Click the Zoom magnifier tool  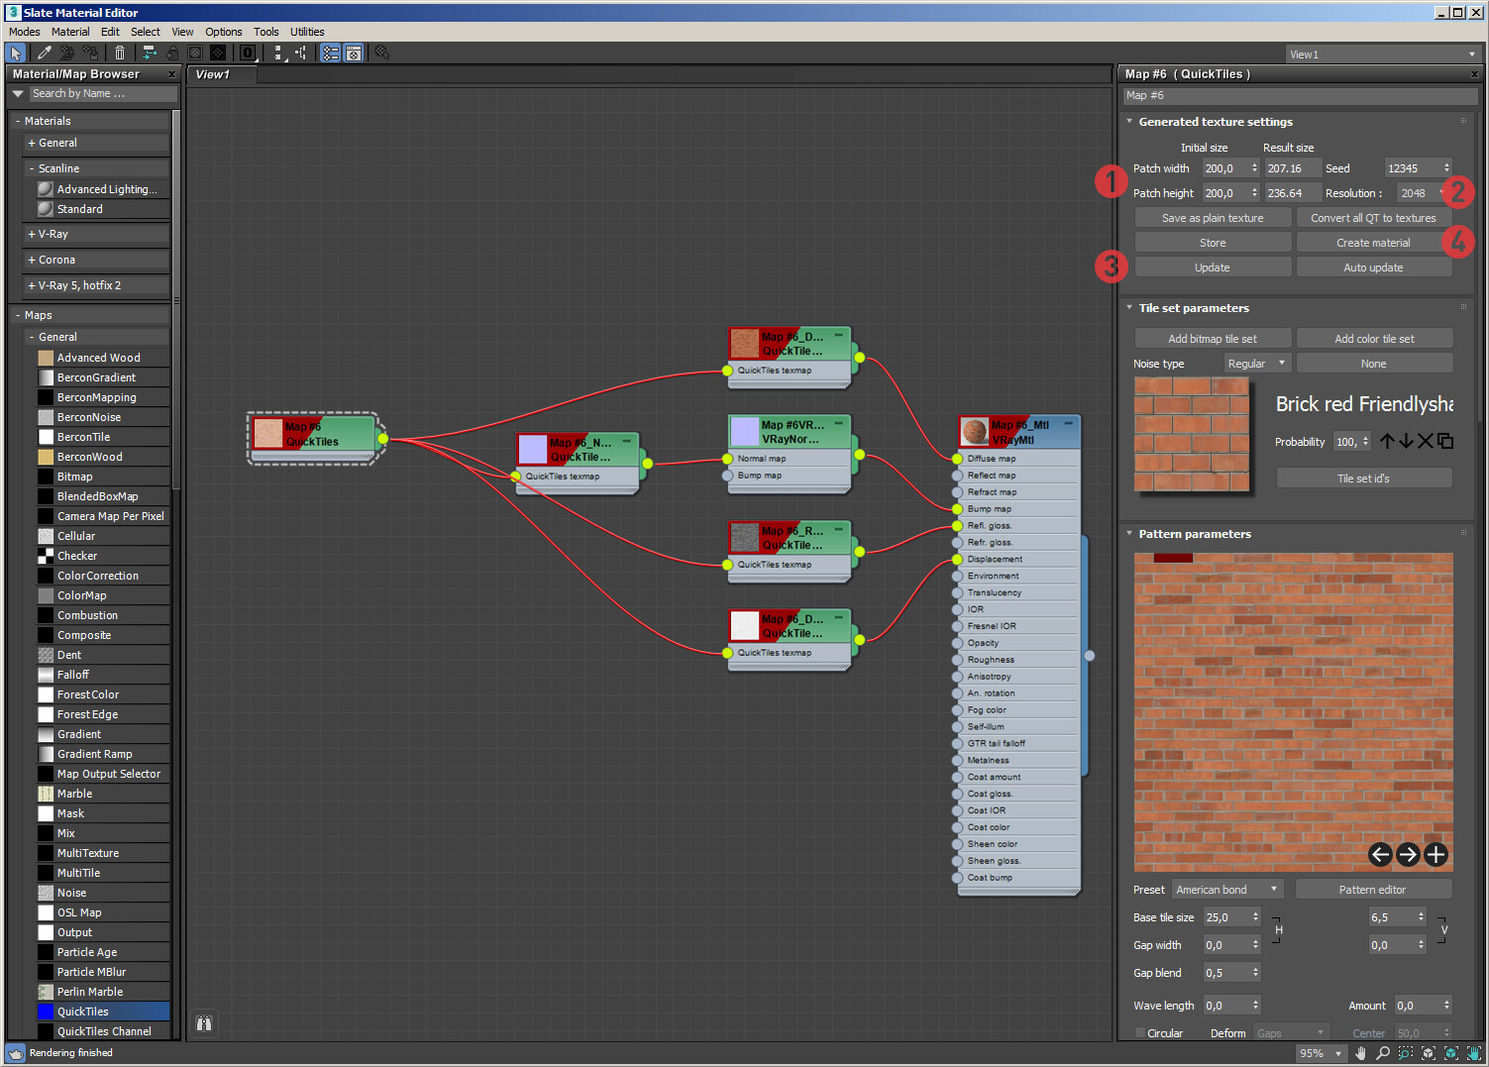pyautogui.click(x=1383, y=1053)
